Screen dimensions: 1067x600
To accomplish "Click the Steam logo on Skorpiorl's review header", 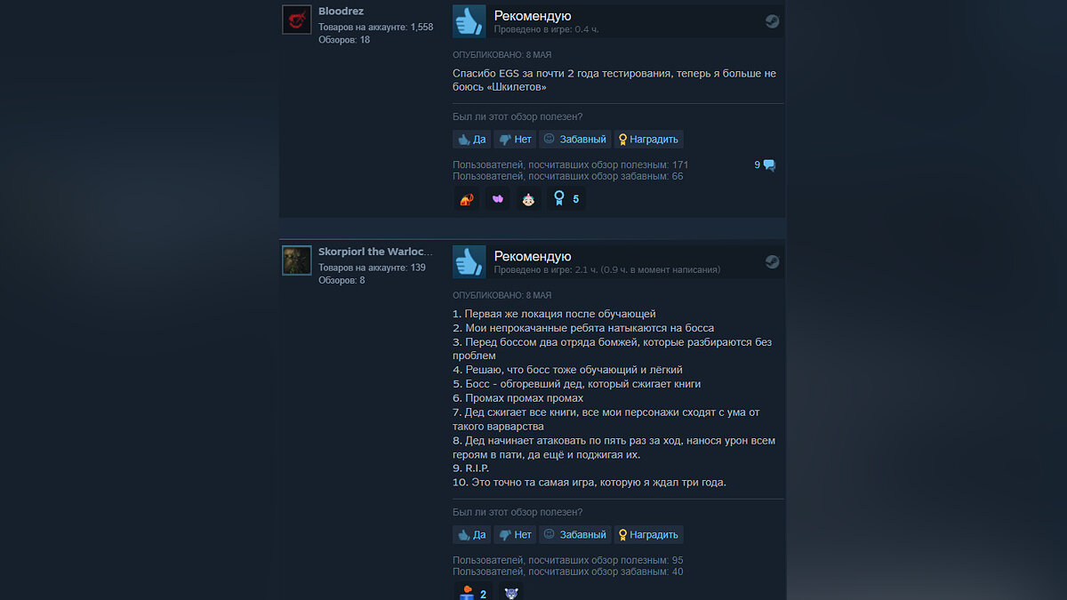I will tap(772, 261).
